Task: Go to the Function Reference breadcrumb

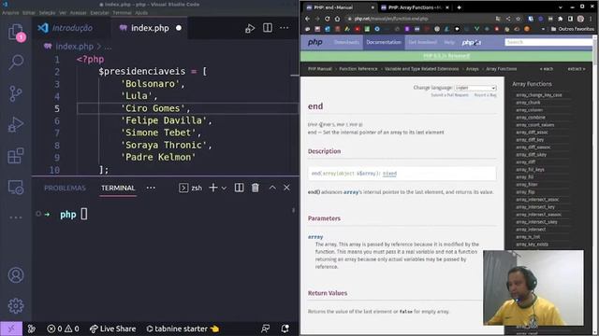Action: click(358, 69)
